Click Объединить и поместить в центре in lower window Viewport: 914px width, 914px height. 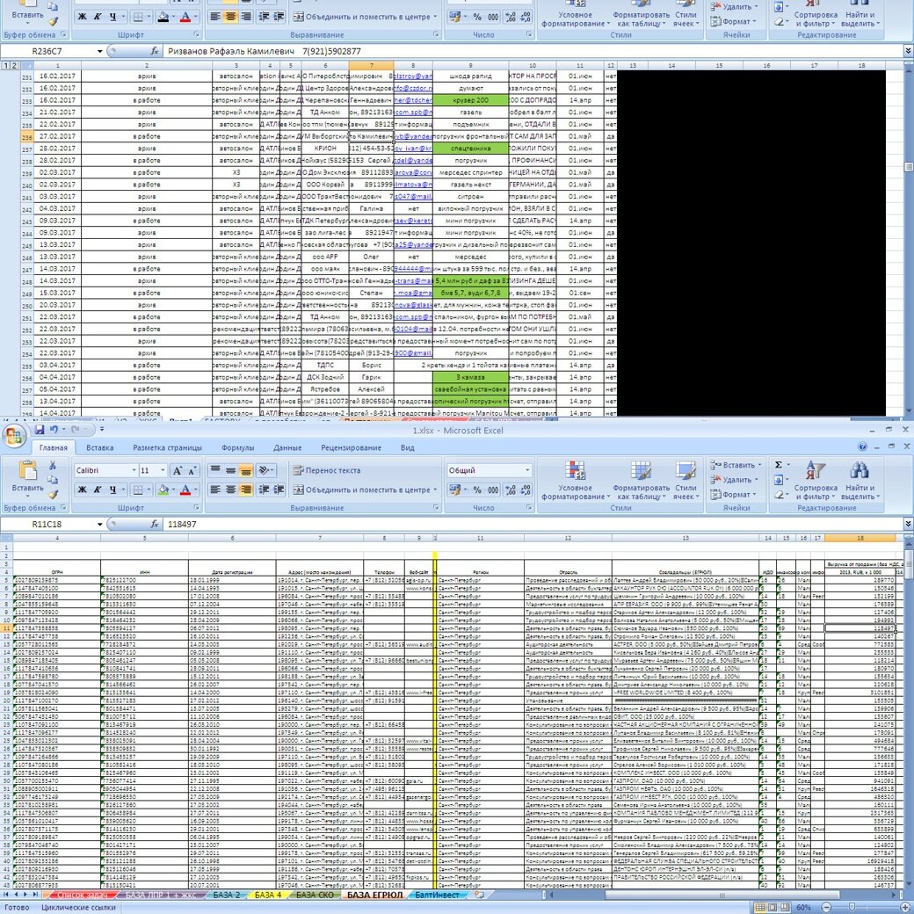[x=363, y=490]
